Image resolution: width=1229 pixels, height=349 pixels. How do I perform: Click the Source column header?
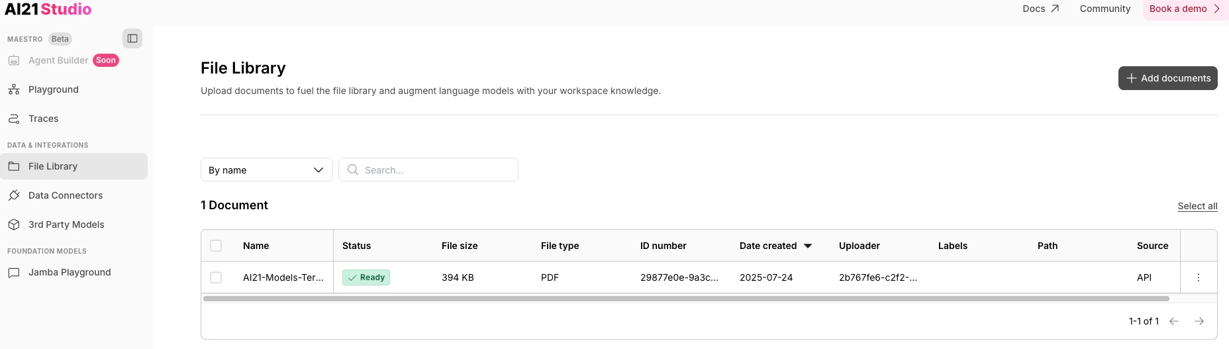click(x=1152, y=246)
